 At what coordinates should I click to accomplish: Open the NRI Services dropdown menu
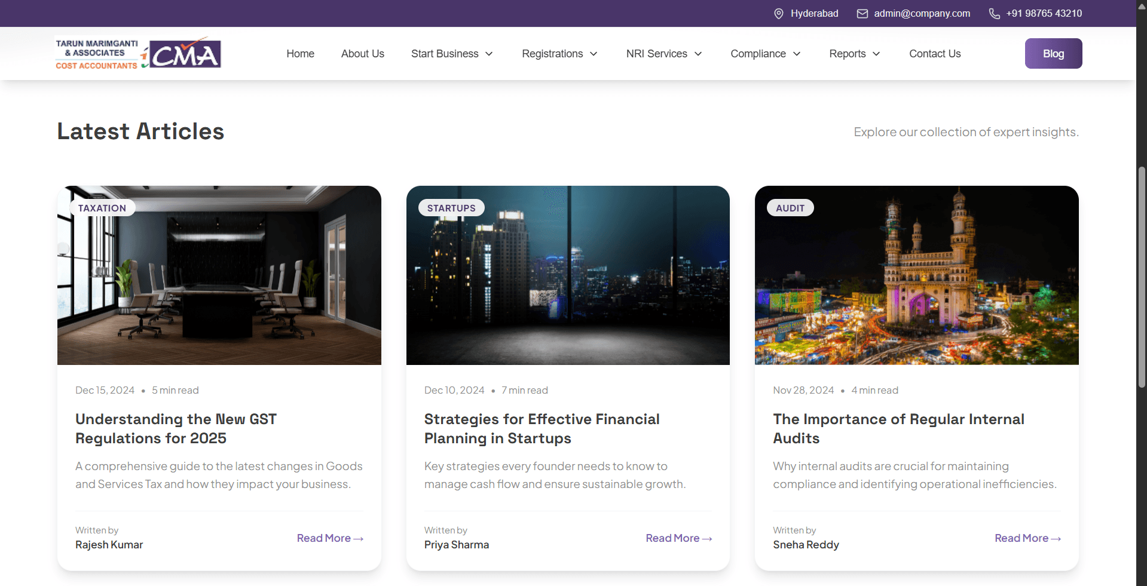664,54
